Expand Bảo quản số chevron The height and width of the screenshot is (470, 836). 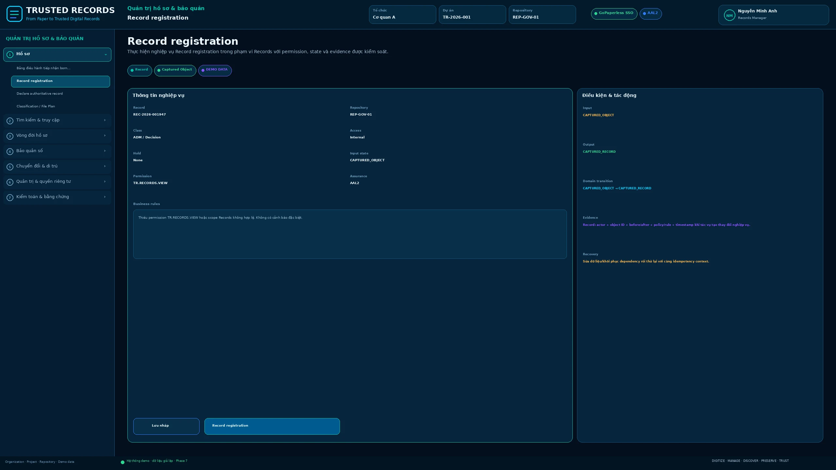pos(104,151)
